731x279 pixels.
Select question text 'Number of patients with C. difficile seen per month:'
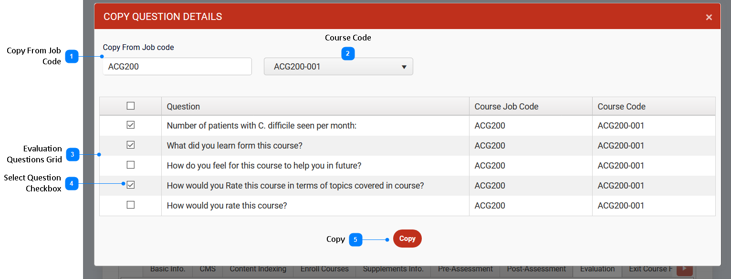tap(261, 126)
